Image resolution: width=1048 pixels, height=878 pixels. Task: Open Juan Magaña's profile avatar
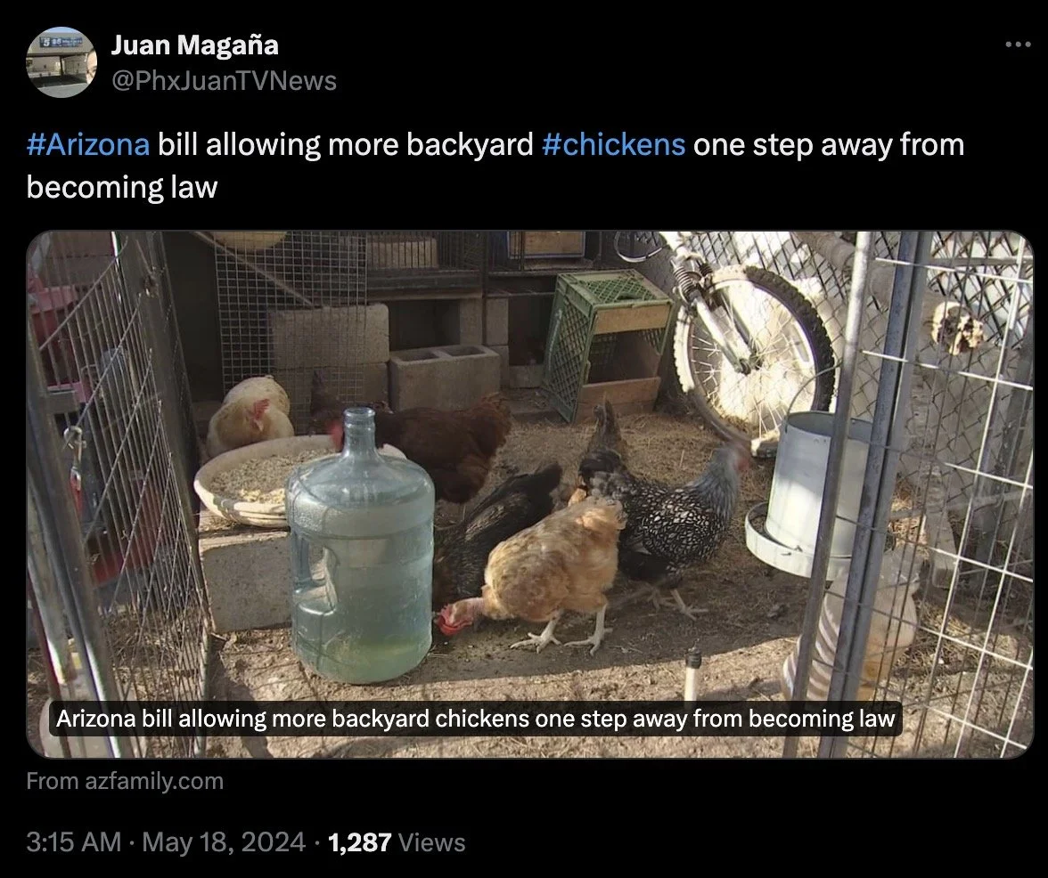[x=61, y=62]
